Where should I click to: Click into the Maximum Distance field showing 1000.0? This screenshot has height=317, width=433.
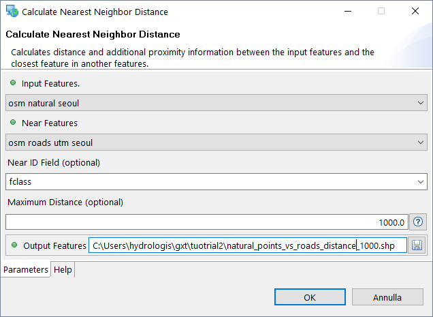(x=206, y=222)
